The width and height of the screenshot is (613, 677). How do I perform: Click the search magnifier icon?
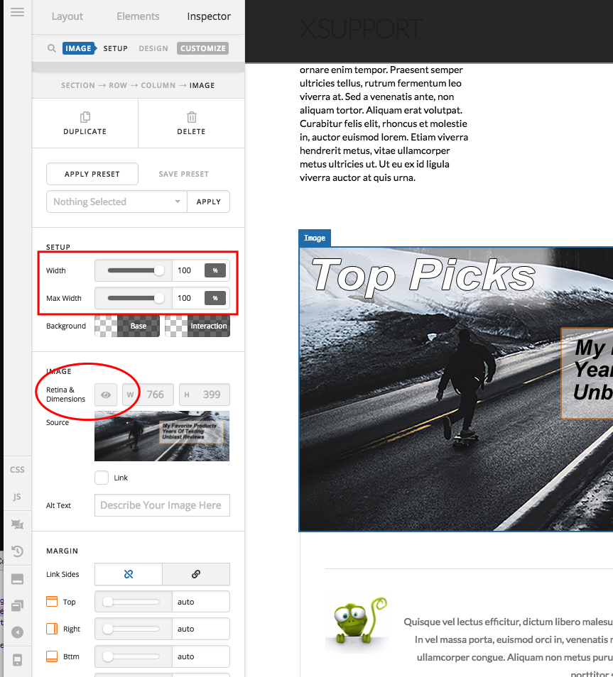(x=51, y=48)
